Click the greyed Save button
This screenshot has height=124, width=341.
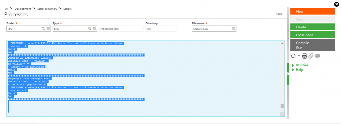point(312,19)
